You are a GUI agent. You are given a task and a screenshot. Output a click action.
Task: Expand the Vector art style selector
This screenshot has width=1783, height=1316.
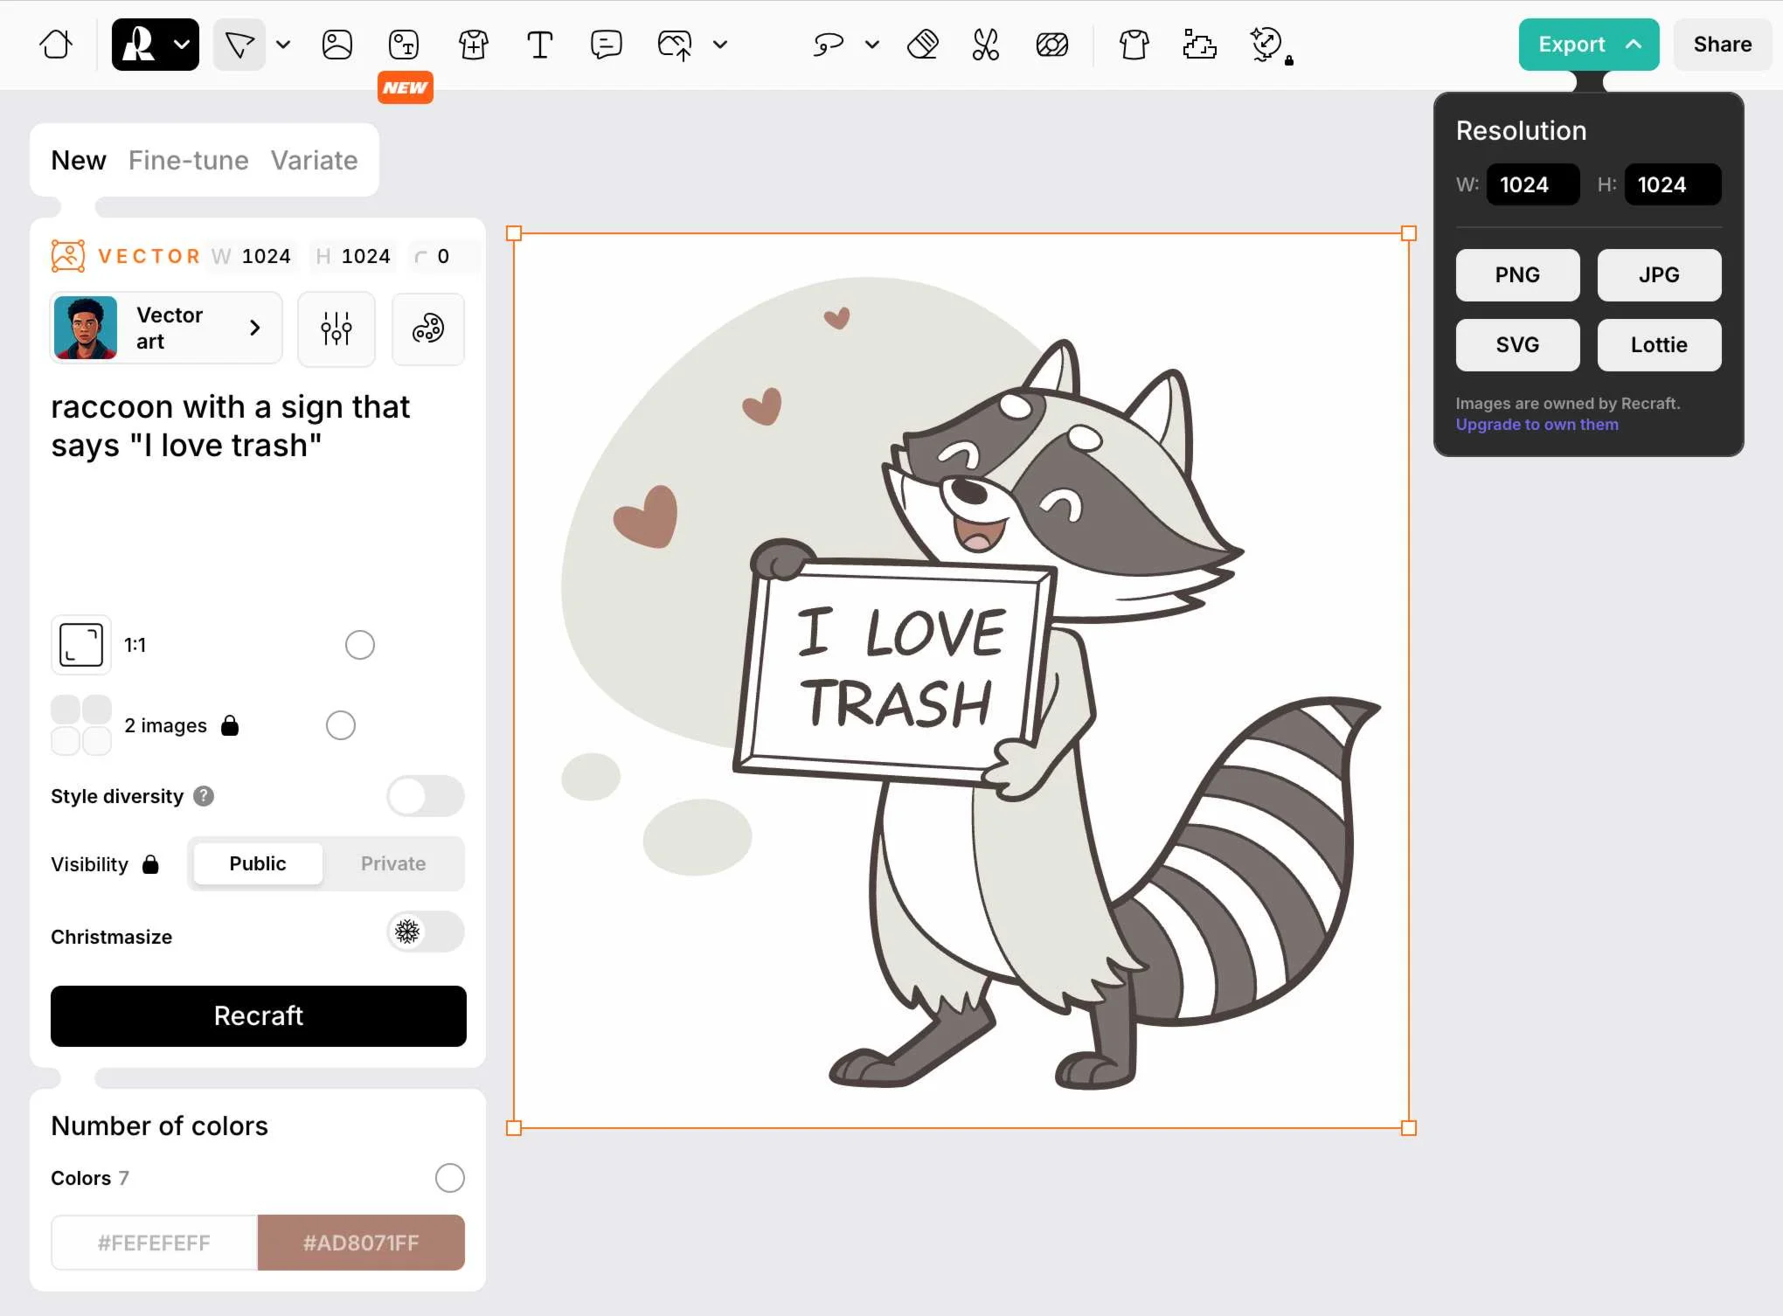point(167,329)
